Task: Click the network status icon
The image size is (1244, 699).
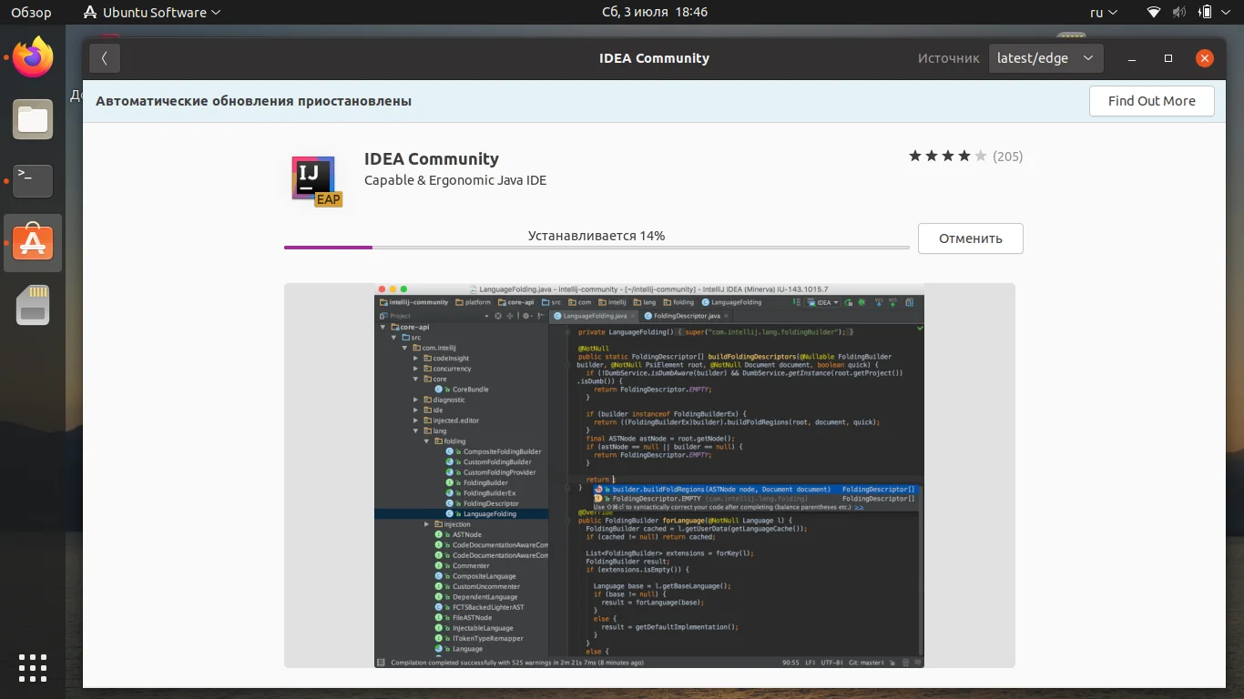Action: tap(1154, 13)
